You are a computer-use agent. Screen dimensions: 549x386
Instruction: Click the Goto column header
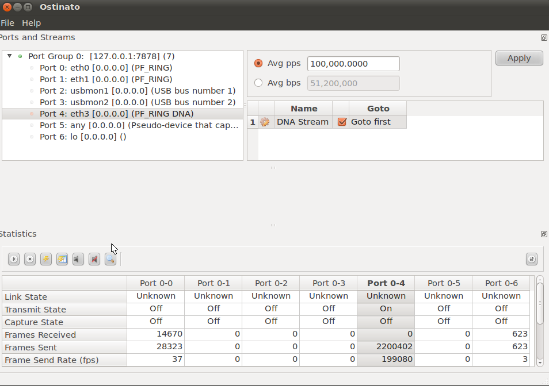[x=378, y=109]
